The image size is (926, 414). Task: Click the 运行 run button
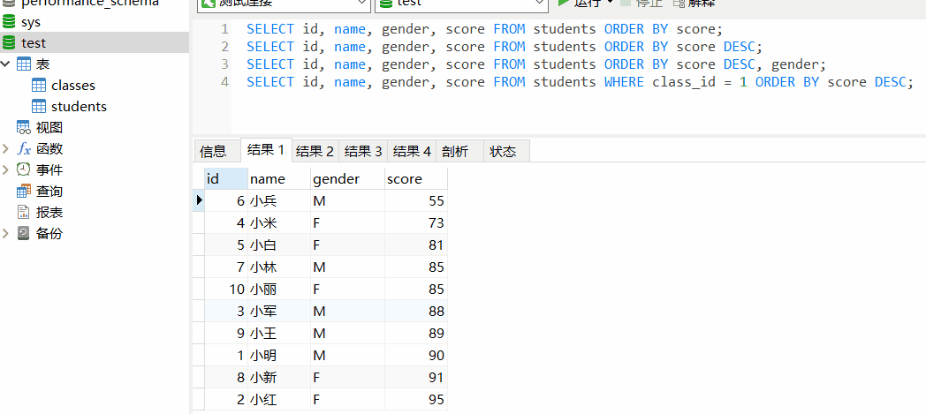580,4
